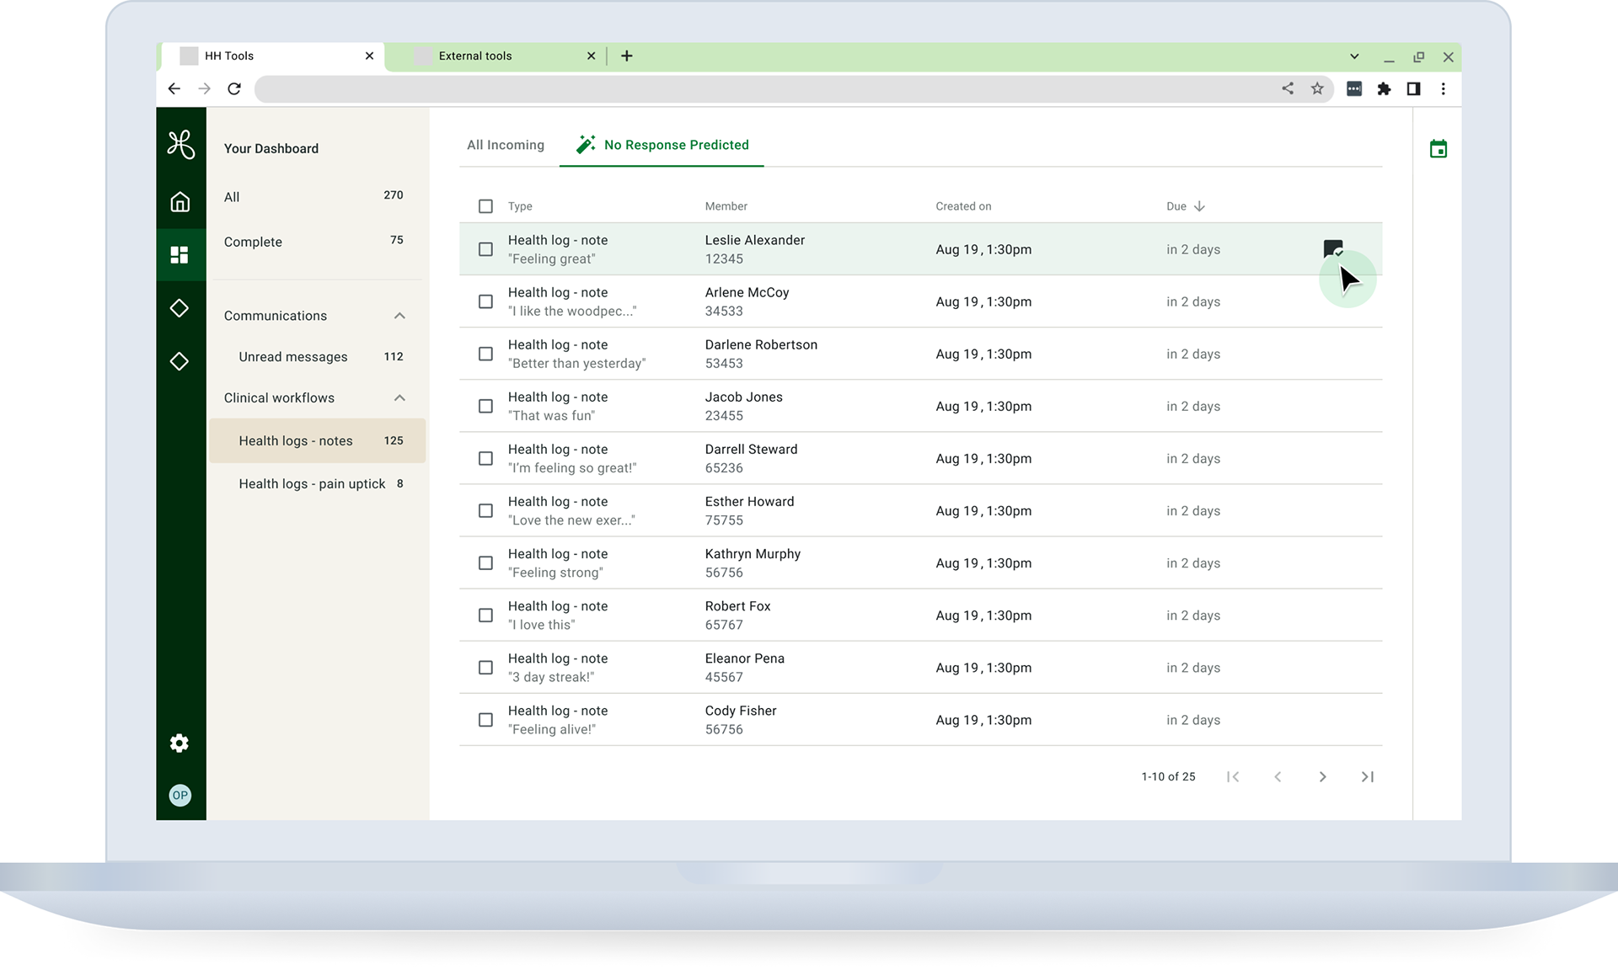Click the share icon in address bar
Viewport: 1618px width, 970px height.
tap(1288, 88)
